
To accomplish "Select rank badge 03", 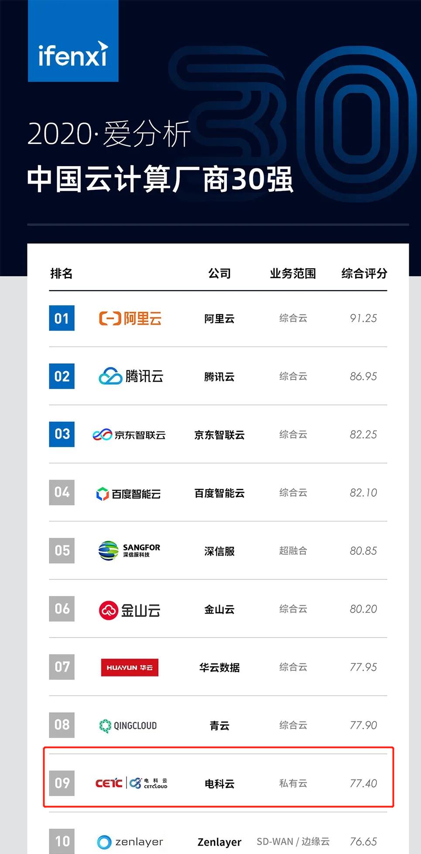I will [x=62, y=434].
